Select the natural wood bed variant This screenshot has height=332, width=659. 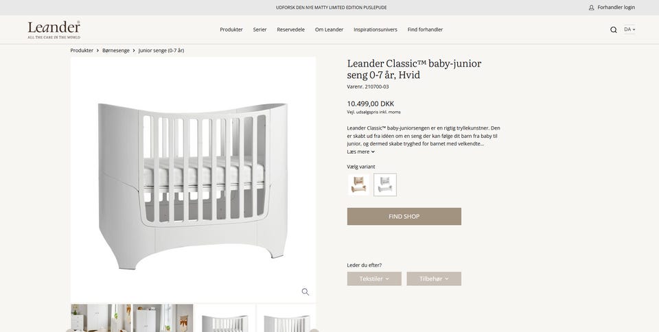(x=358, y=185)
